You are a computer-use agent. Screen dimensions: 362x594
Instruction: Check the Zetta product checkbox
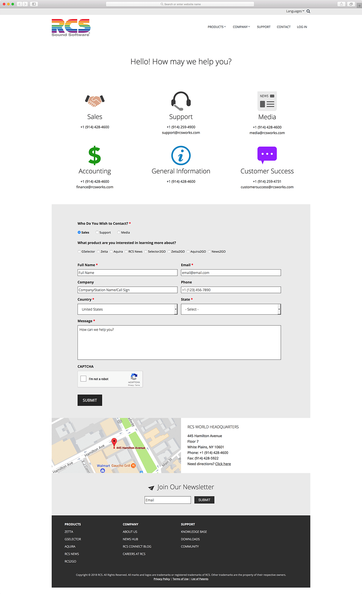tap(98, 251)
